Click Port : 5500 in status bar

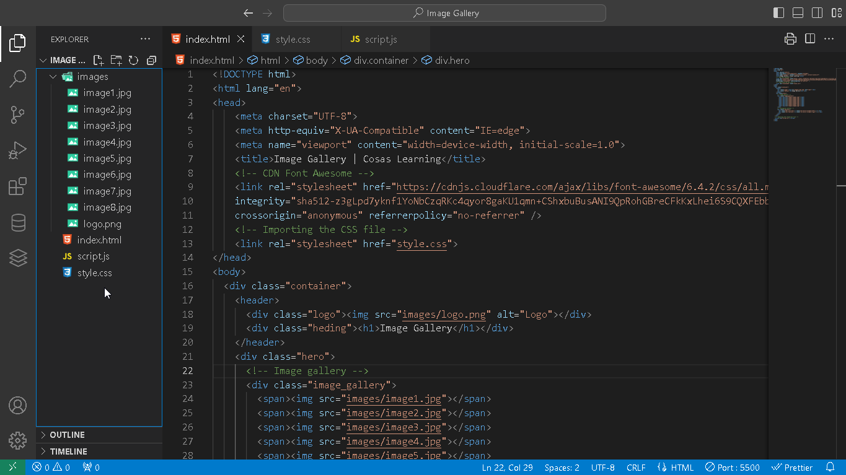[x=732, y=468]
